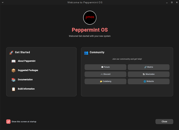This screenshot has width=179, height=130.
Task: Open the Documentation entry
Action: pos(25,79)
